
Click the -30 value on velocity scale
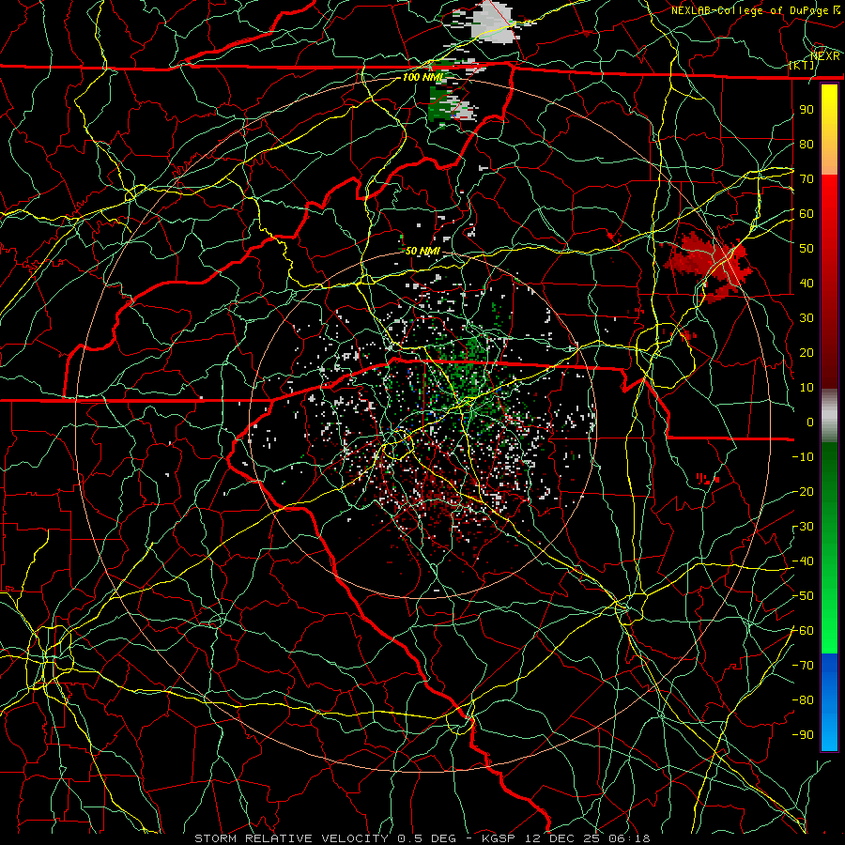click(803, 527)
